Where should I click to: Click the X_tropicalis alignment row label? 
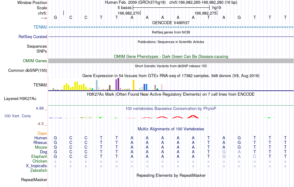point(37,166)
